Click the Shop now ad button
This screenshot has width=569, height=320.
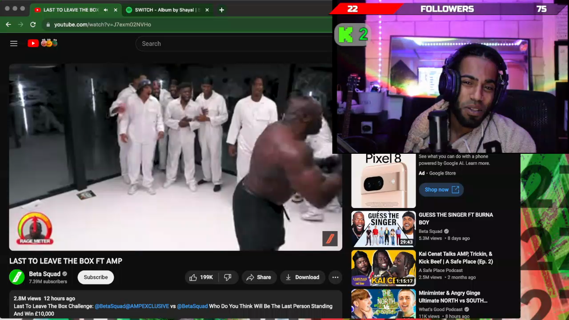point(441,190)
